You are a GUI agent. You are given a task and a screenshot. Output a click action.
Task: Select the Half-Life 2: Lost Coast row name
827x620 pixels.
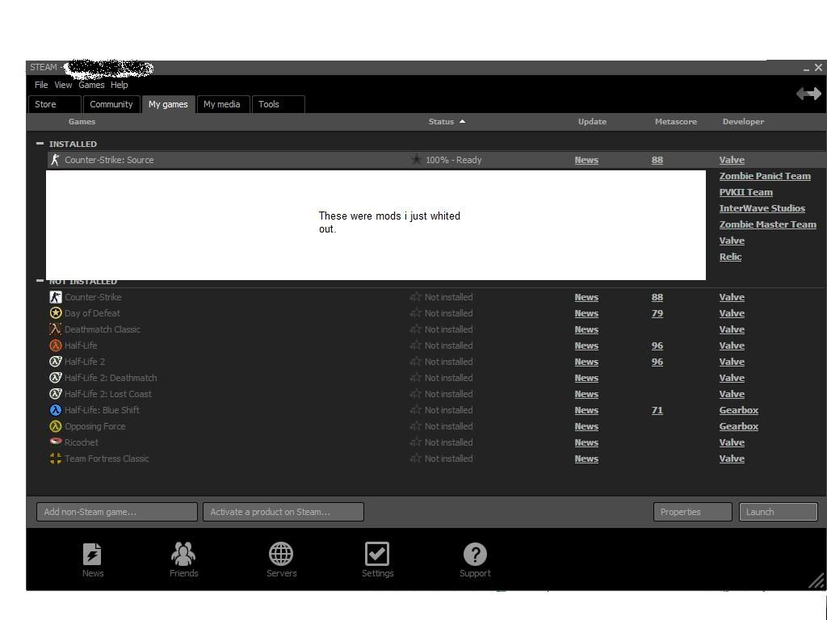[107, 394]
